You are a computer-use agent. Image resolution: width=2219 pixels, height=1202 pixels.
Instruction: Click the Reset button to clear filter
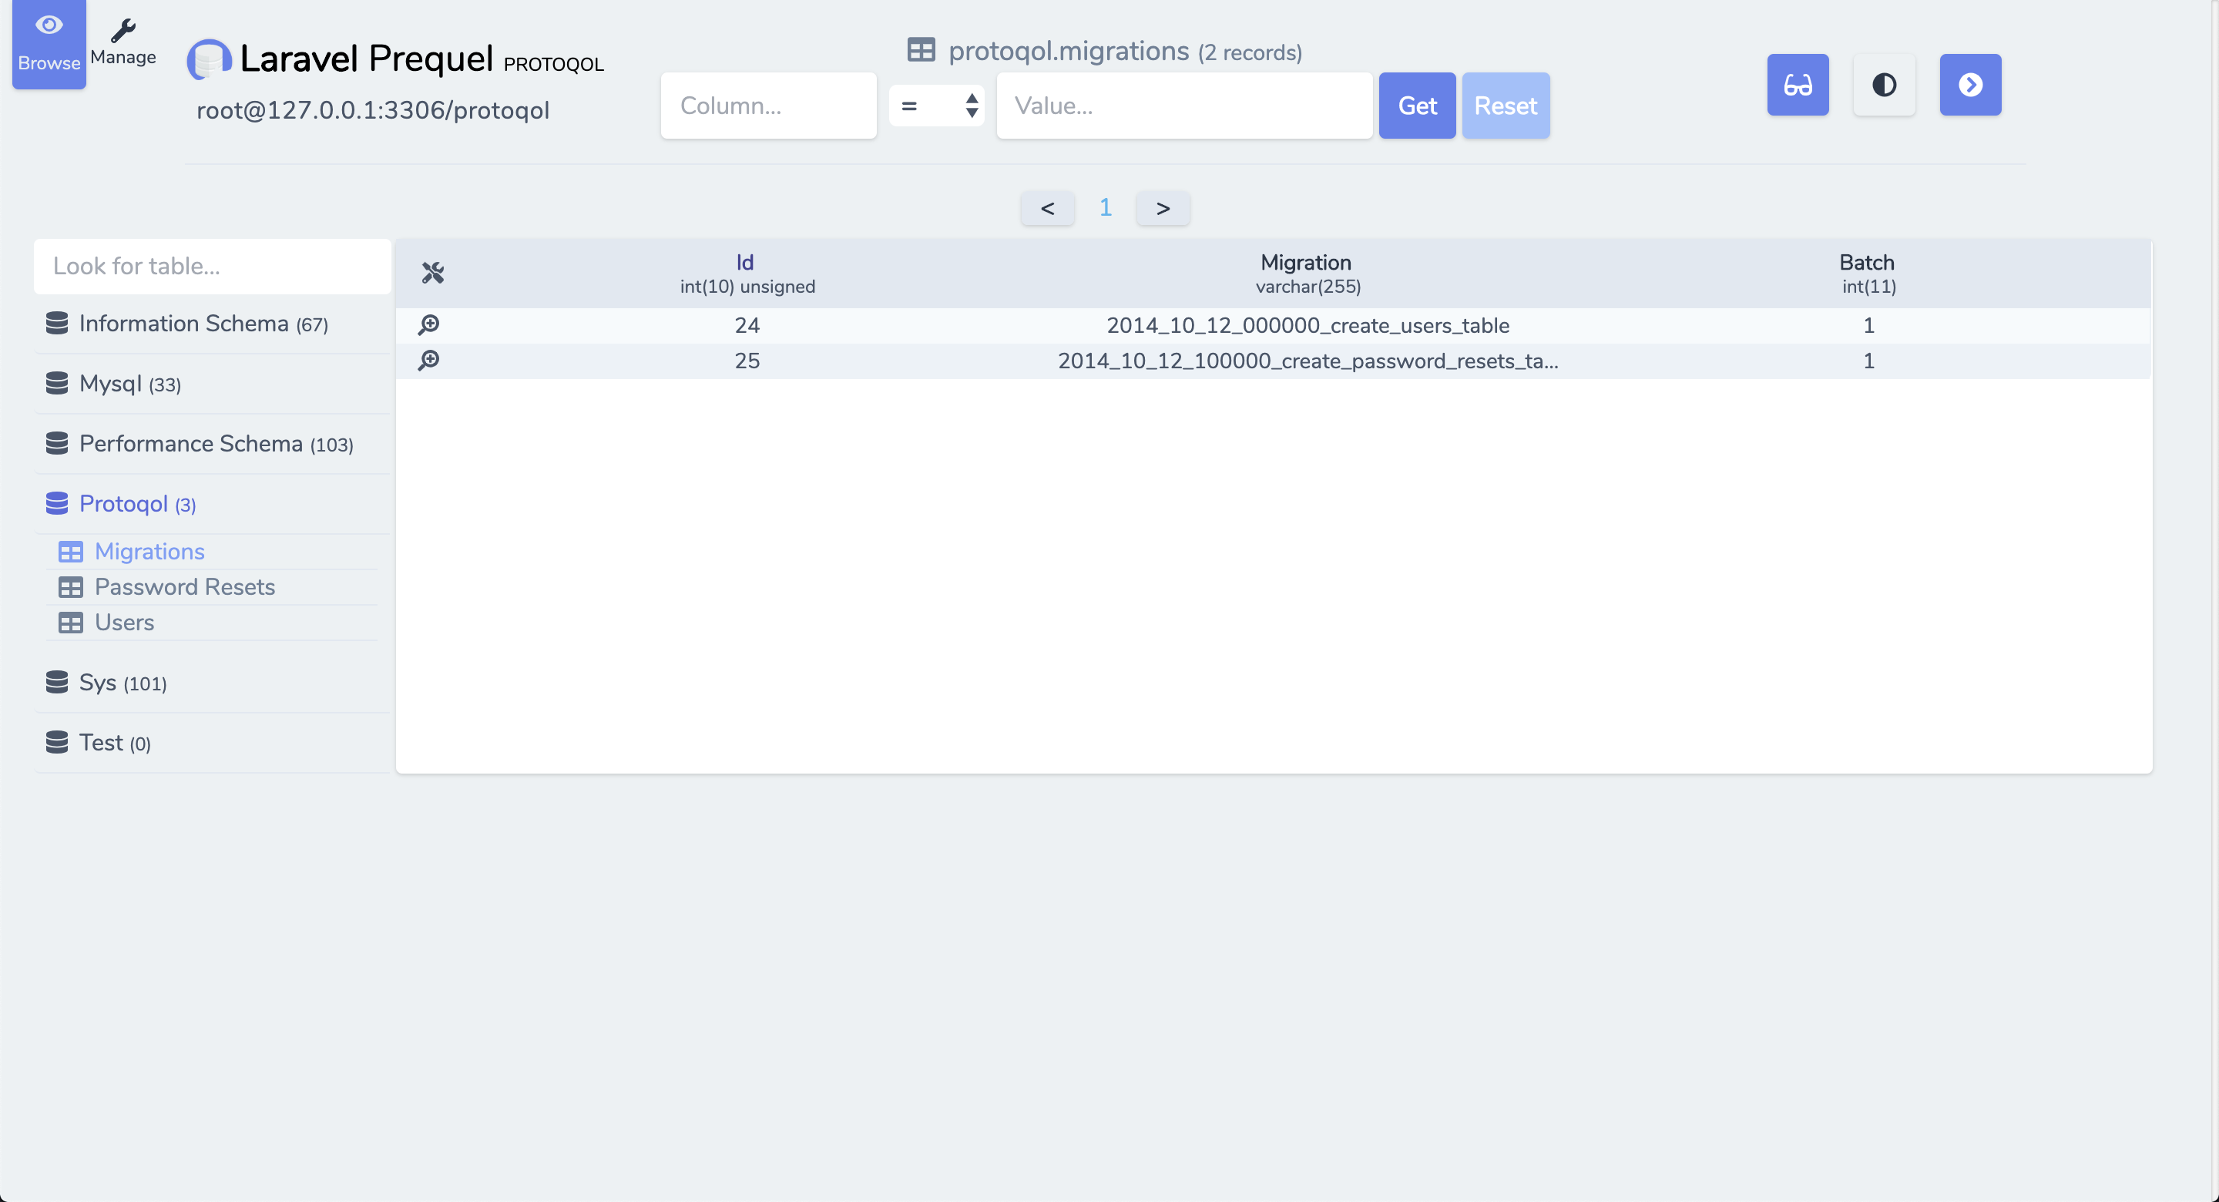tap(1506, 105)
